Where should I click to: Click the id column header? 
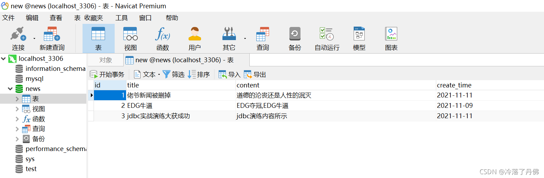(x=110, y=85)
